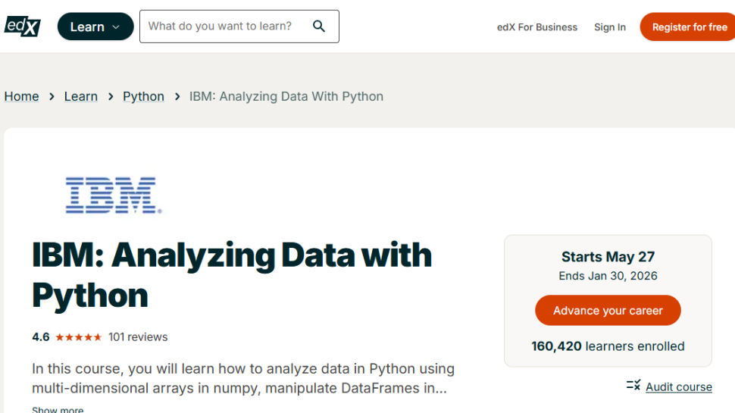
Task: Click the course title 'IBM: Analyzing Data with Python'
Action: pyautogui.click(x=232, y=275)
